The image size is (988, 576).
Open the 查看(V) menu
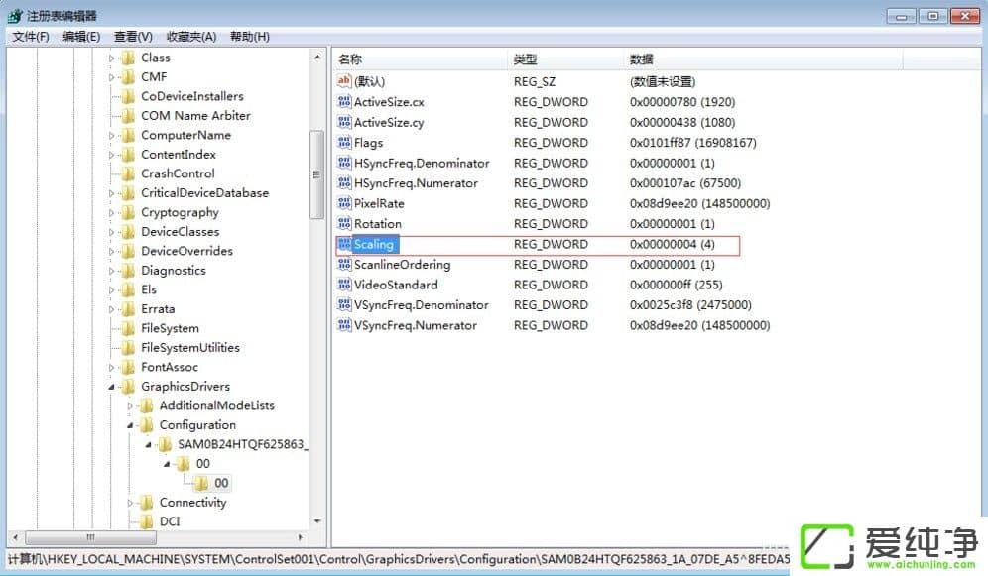click(x=133, y=37)
